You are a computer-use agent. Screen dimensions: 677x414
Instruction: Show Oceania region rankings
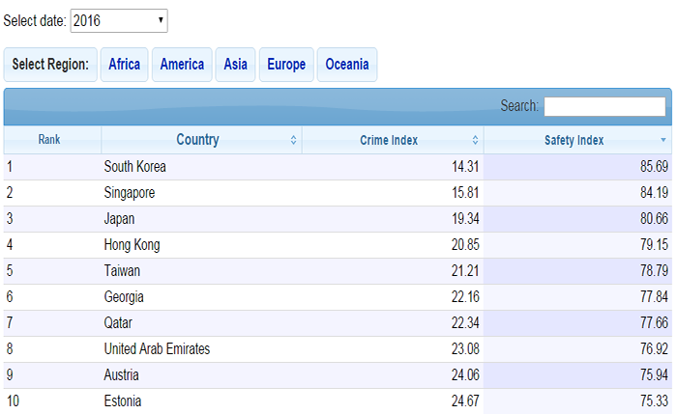pos(346,65)
